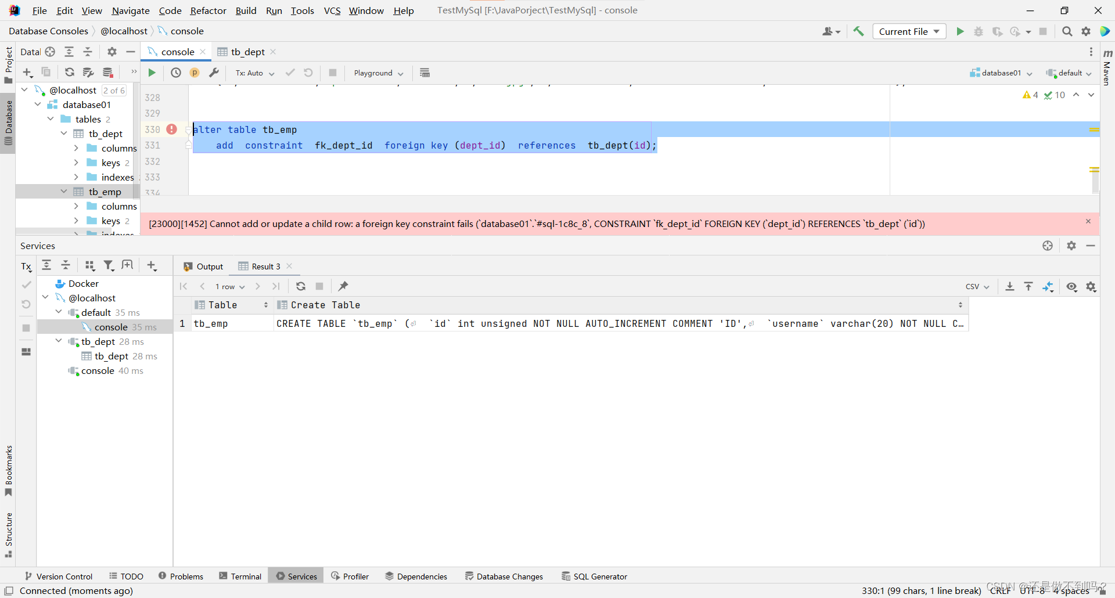
Task: Reload the Result 3 page
Action: 300,286
